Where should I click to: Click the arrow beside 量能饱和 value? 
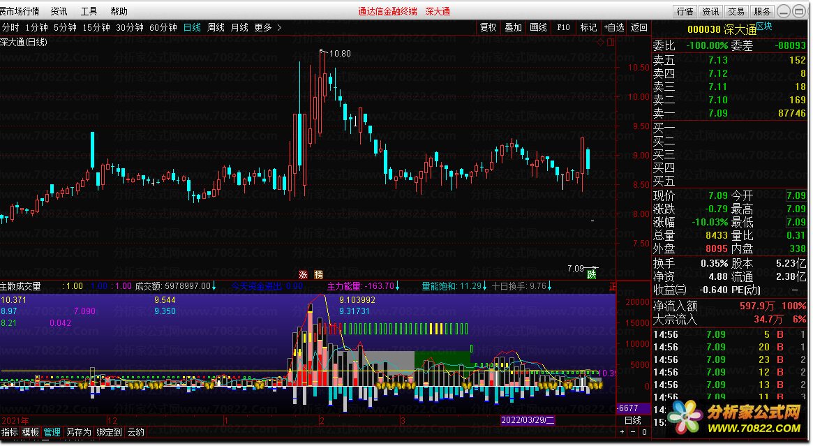click(x=485, y=286)
